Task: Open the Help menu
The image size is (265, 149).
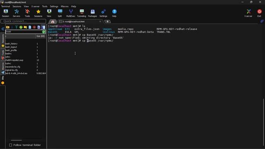Action: click(x=74, y=7)
